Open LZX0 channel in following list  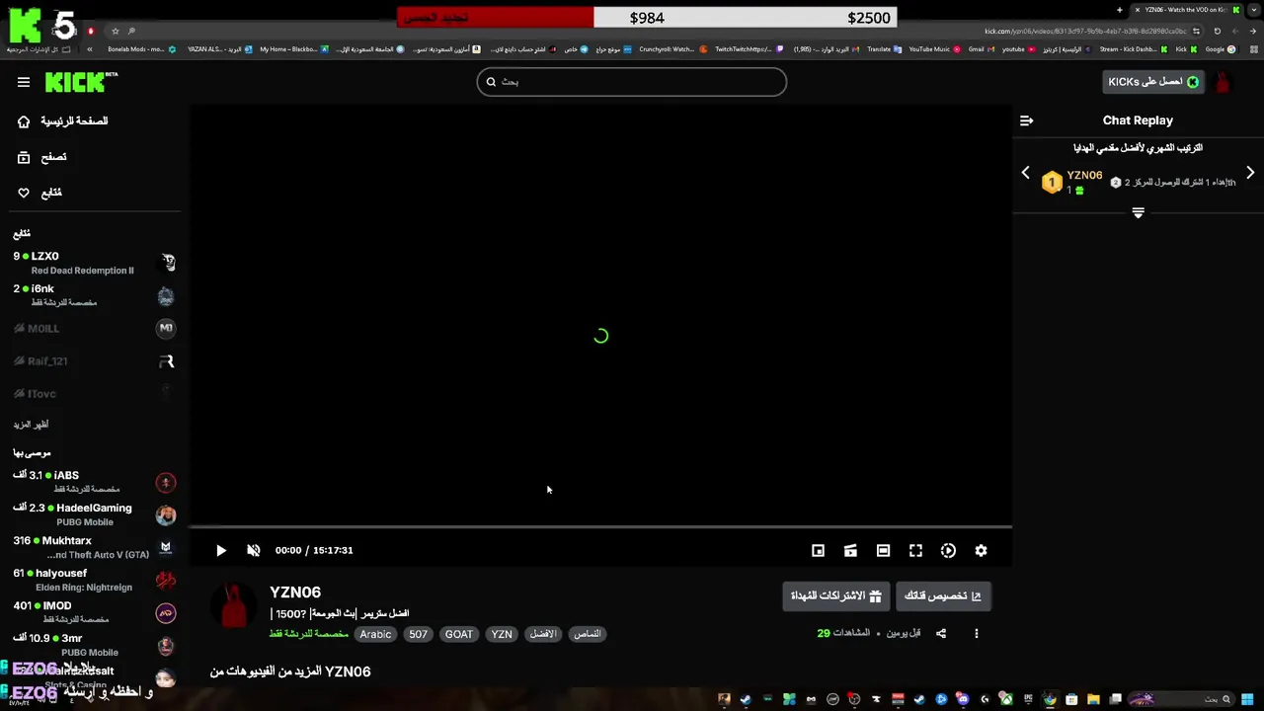click(x=94, y=263)
